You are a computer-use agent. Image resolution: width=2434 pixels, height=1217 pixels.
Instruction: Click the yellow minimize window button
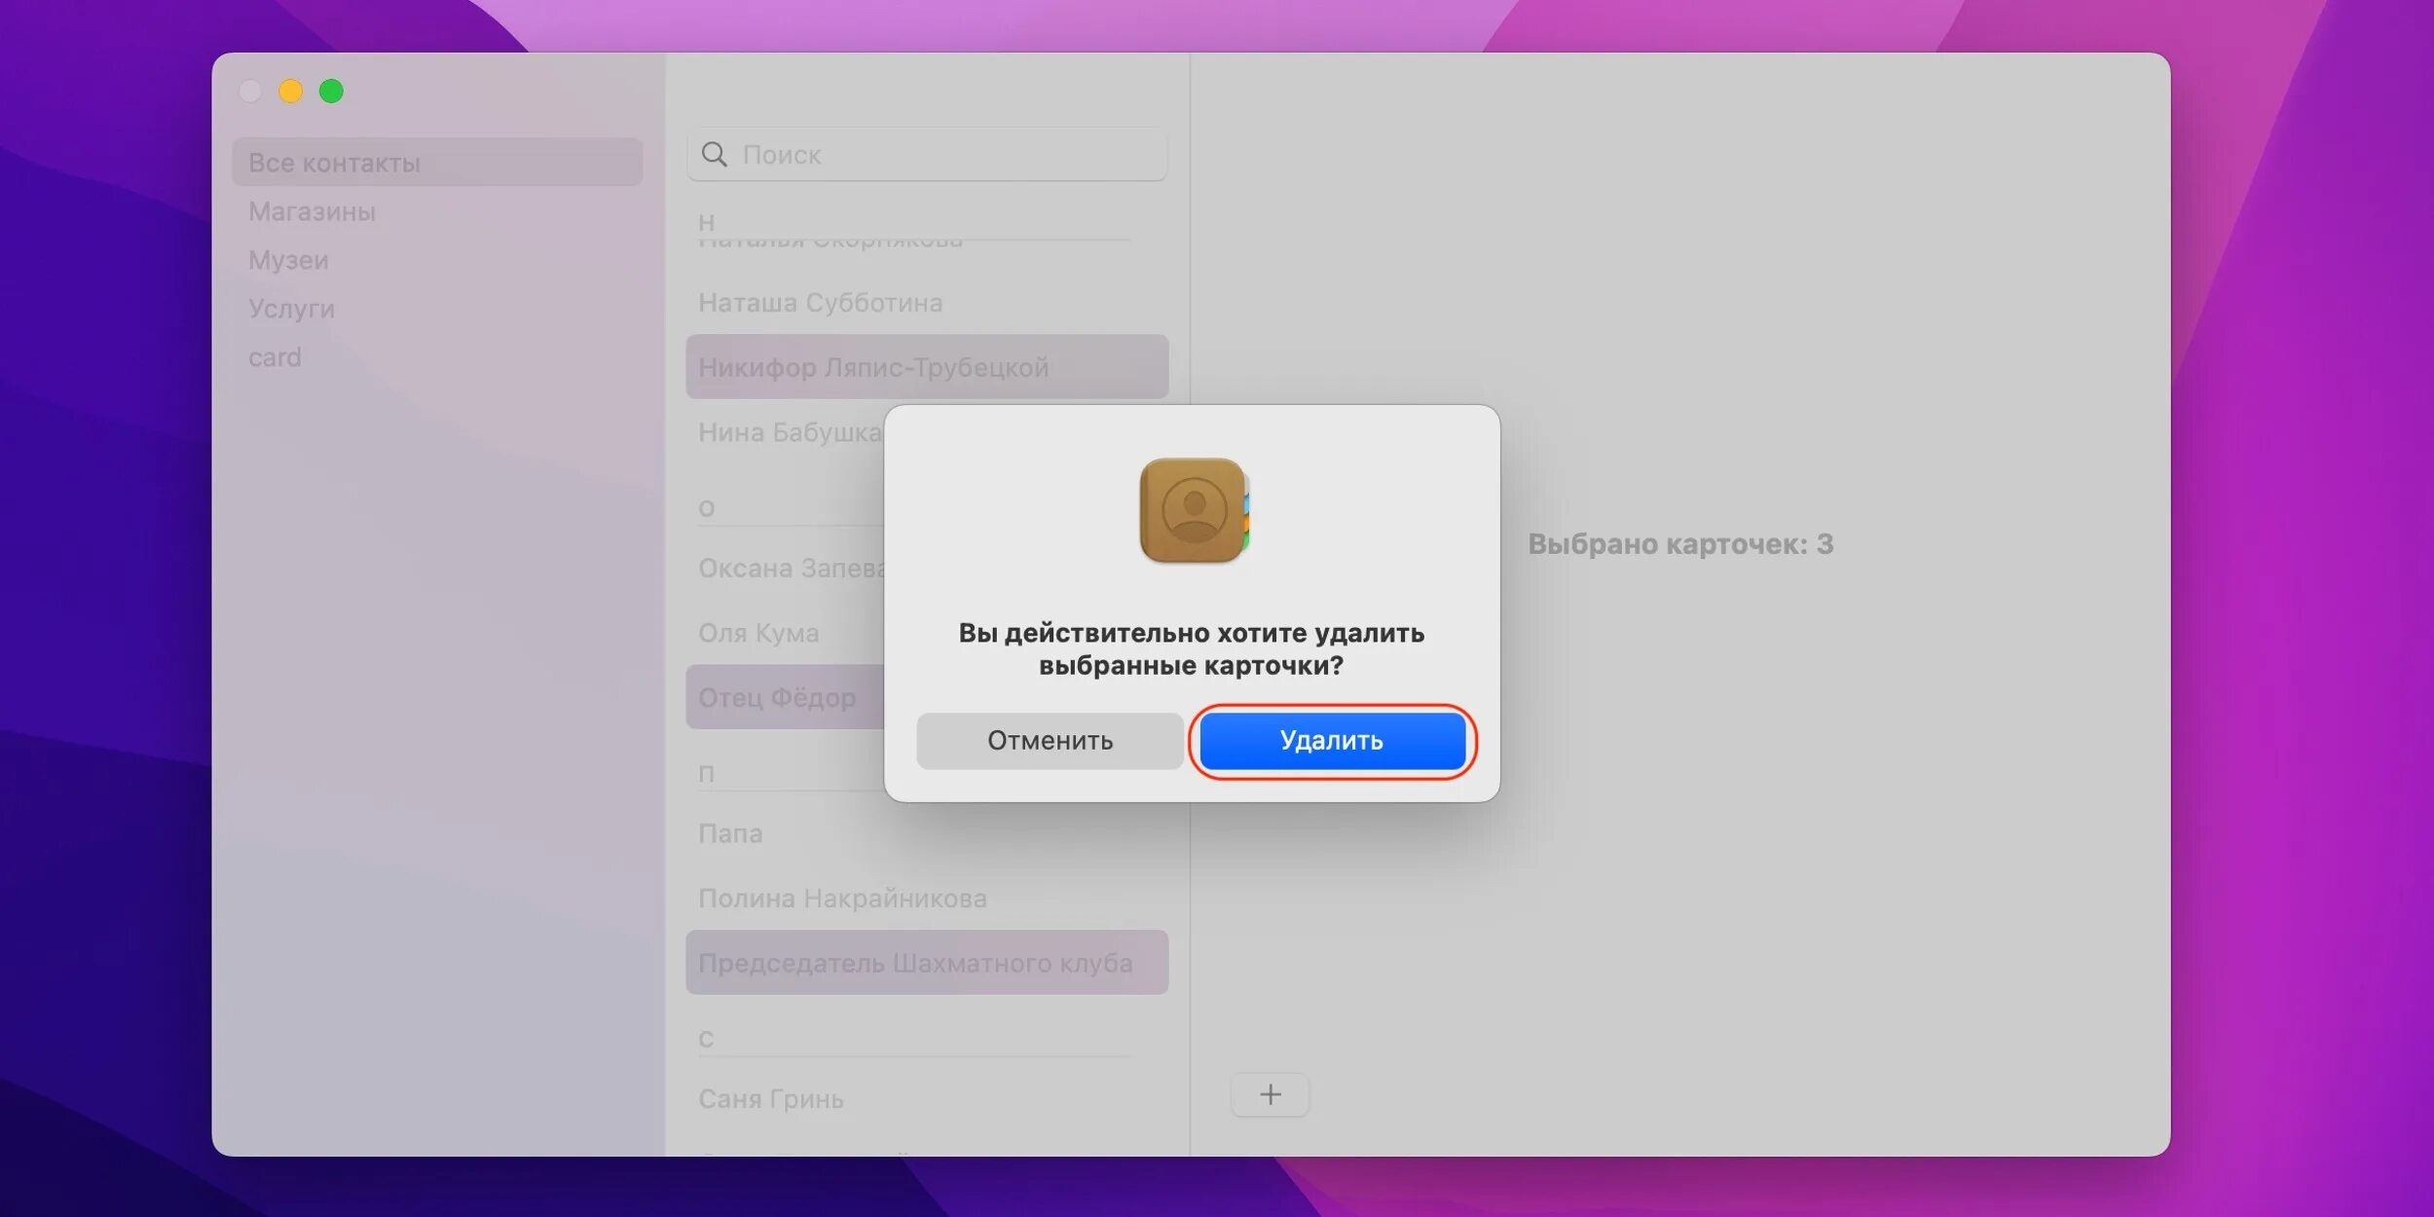point(290,92)
